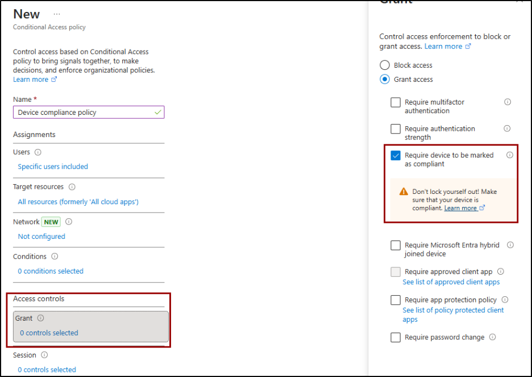The height and width of the screenshot is (377, 532).
Task: Open Network Not configured setting
Action: (x=41, y=237)
